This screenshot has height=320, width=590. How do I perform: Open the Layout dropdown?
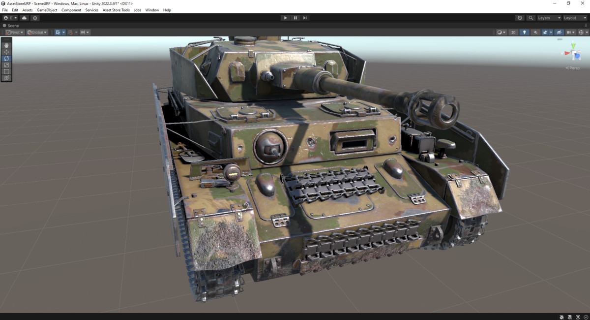click(573, 18)
